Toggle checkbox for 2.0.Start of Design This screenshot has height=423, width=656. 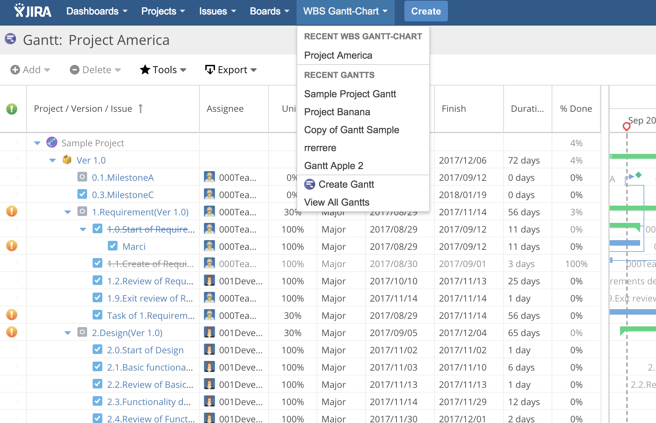[97, 350]
